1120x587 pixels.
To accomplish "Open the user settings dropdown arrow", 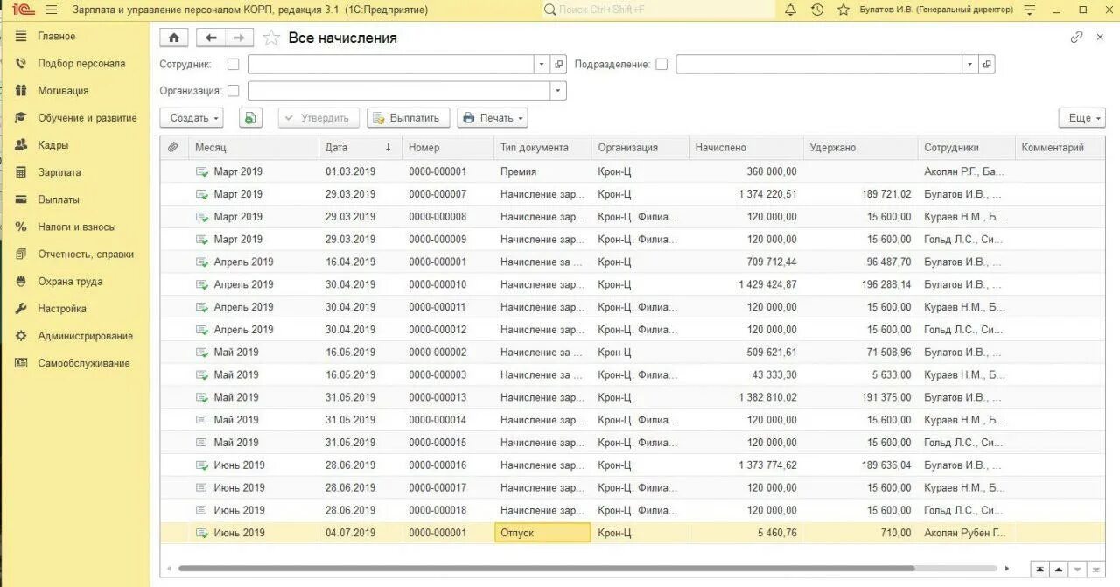I will pyautogui.click(x=1029, y=10).
